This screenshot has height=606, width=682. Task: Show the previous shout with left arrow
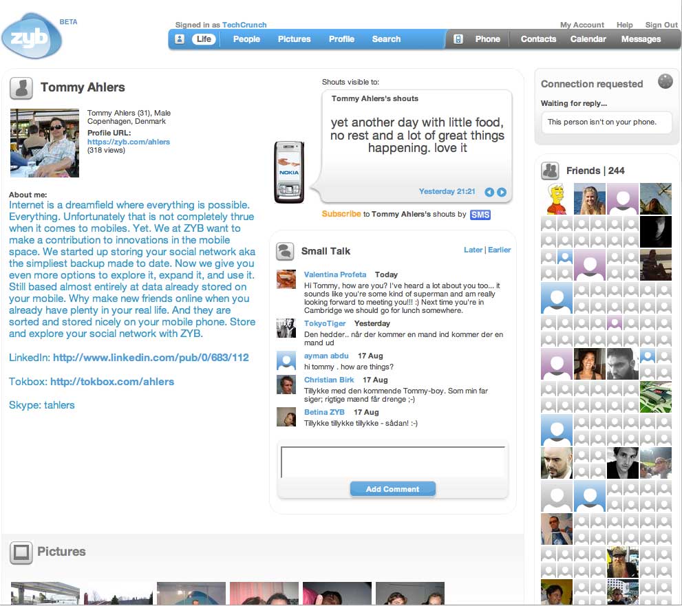(489, 192)
